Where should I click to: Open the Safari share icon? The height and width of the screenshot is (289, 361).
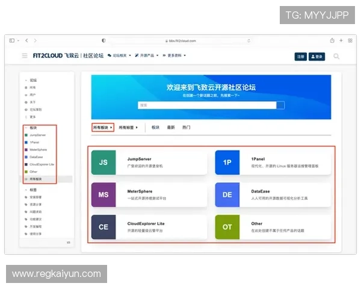332,40
